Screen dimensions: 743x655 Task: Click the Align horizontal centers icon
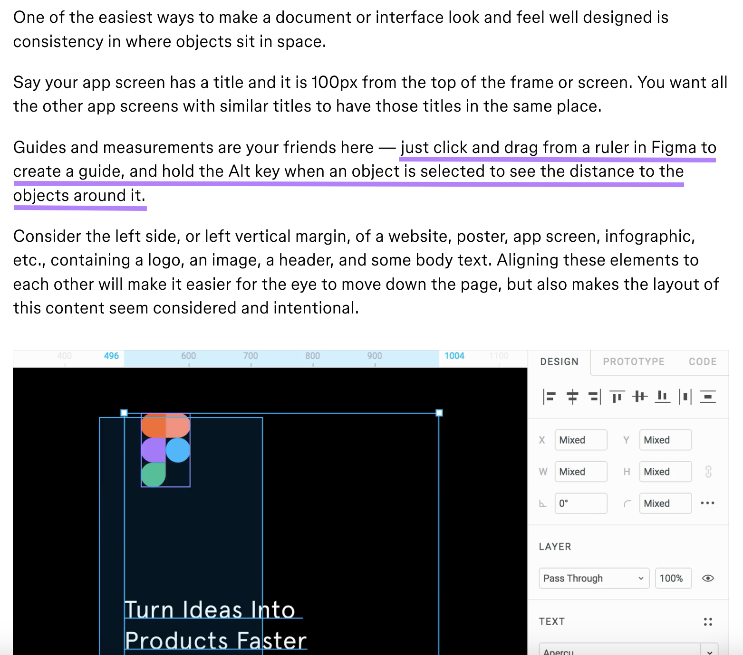click(x=571, y=397)
